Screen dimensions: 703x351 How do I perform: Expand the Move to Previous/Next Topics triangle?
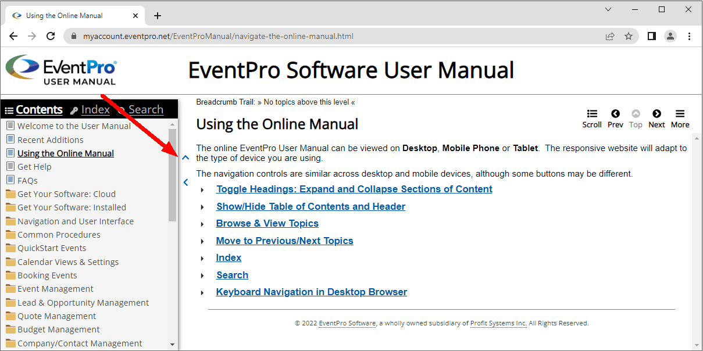click(x=202, y=242)
